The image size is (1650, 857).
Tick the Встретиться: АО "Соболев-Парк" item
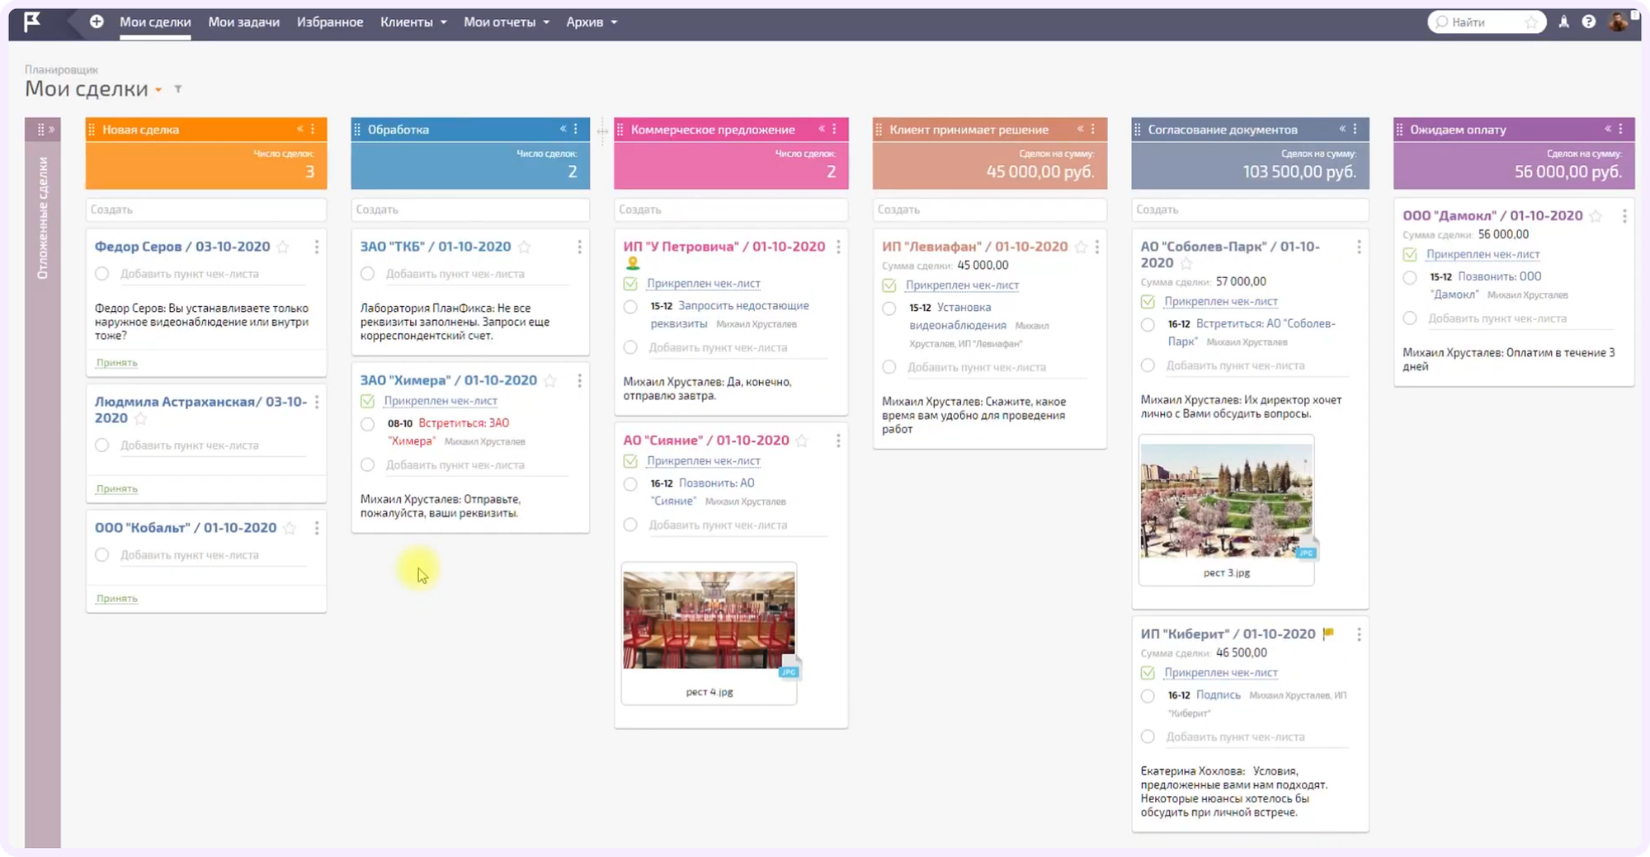click(1148, 325)
